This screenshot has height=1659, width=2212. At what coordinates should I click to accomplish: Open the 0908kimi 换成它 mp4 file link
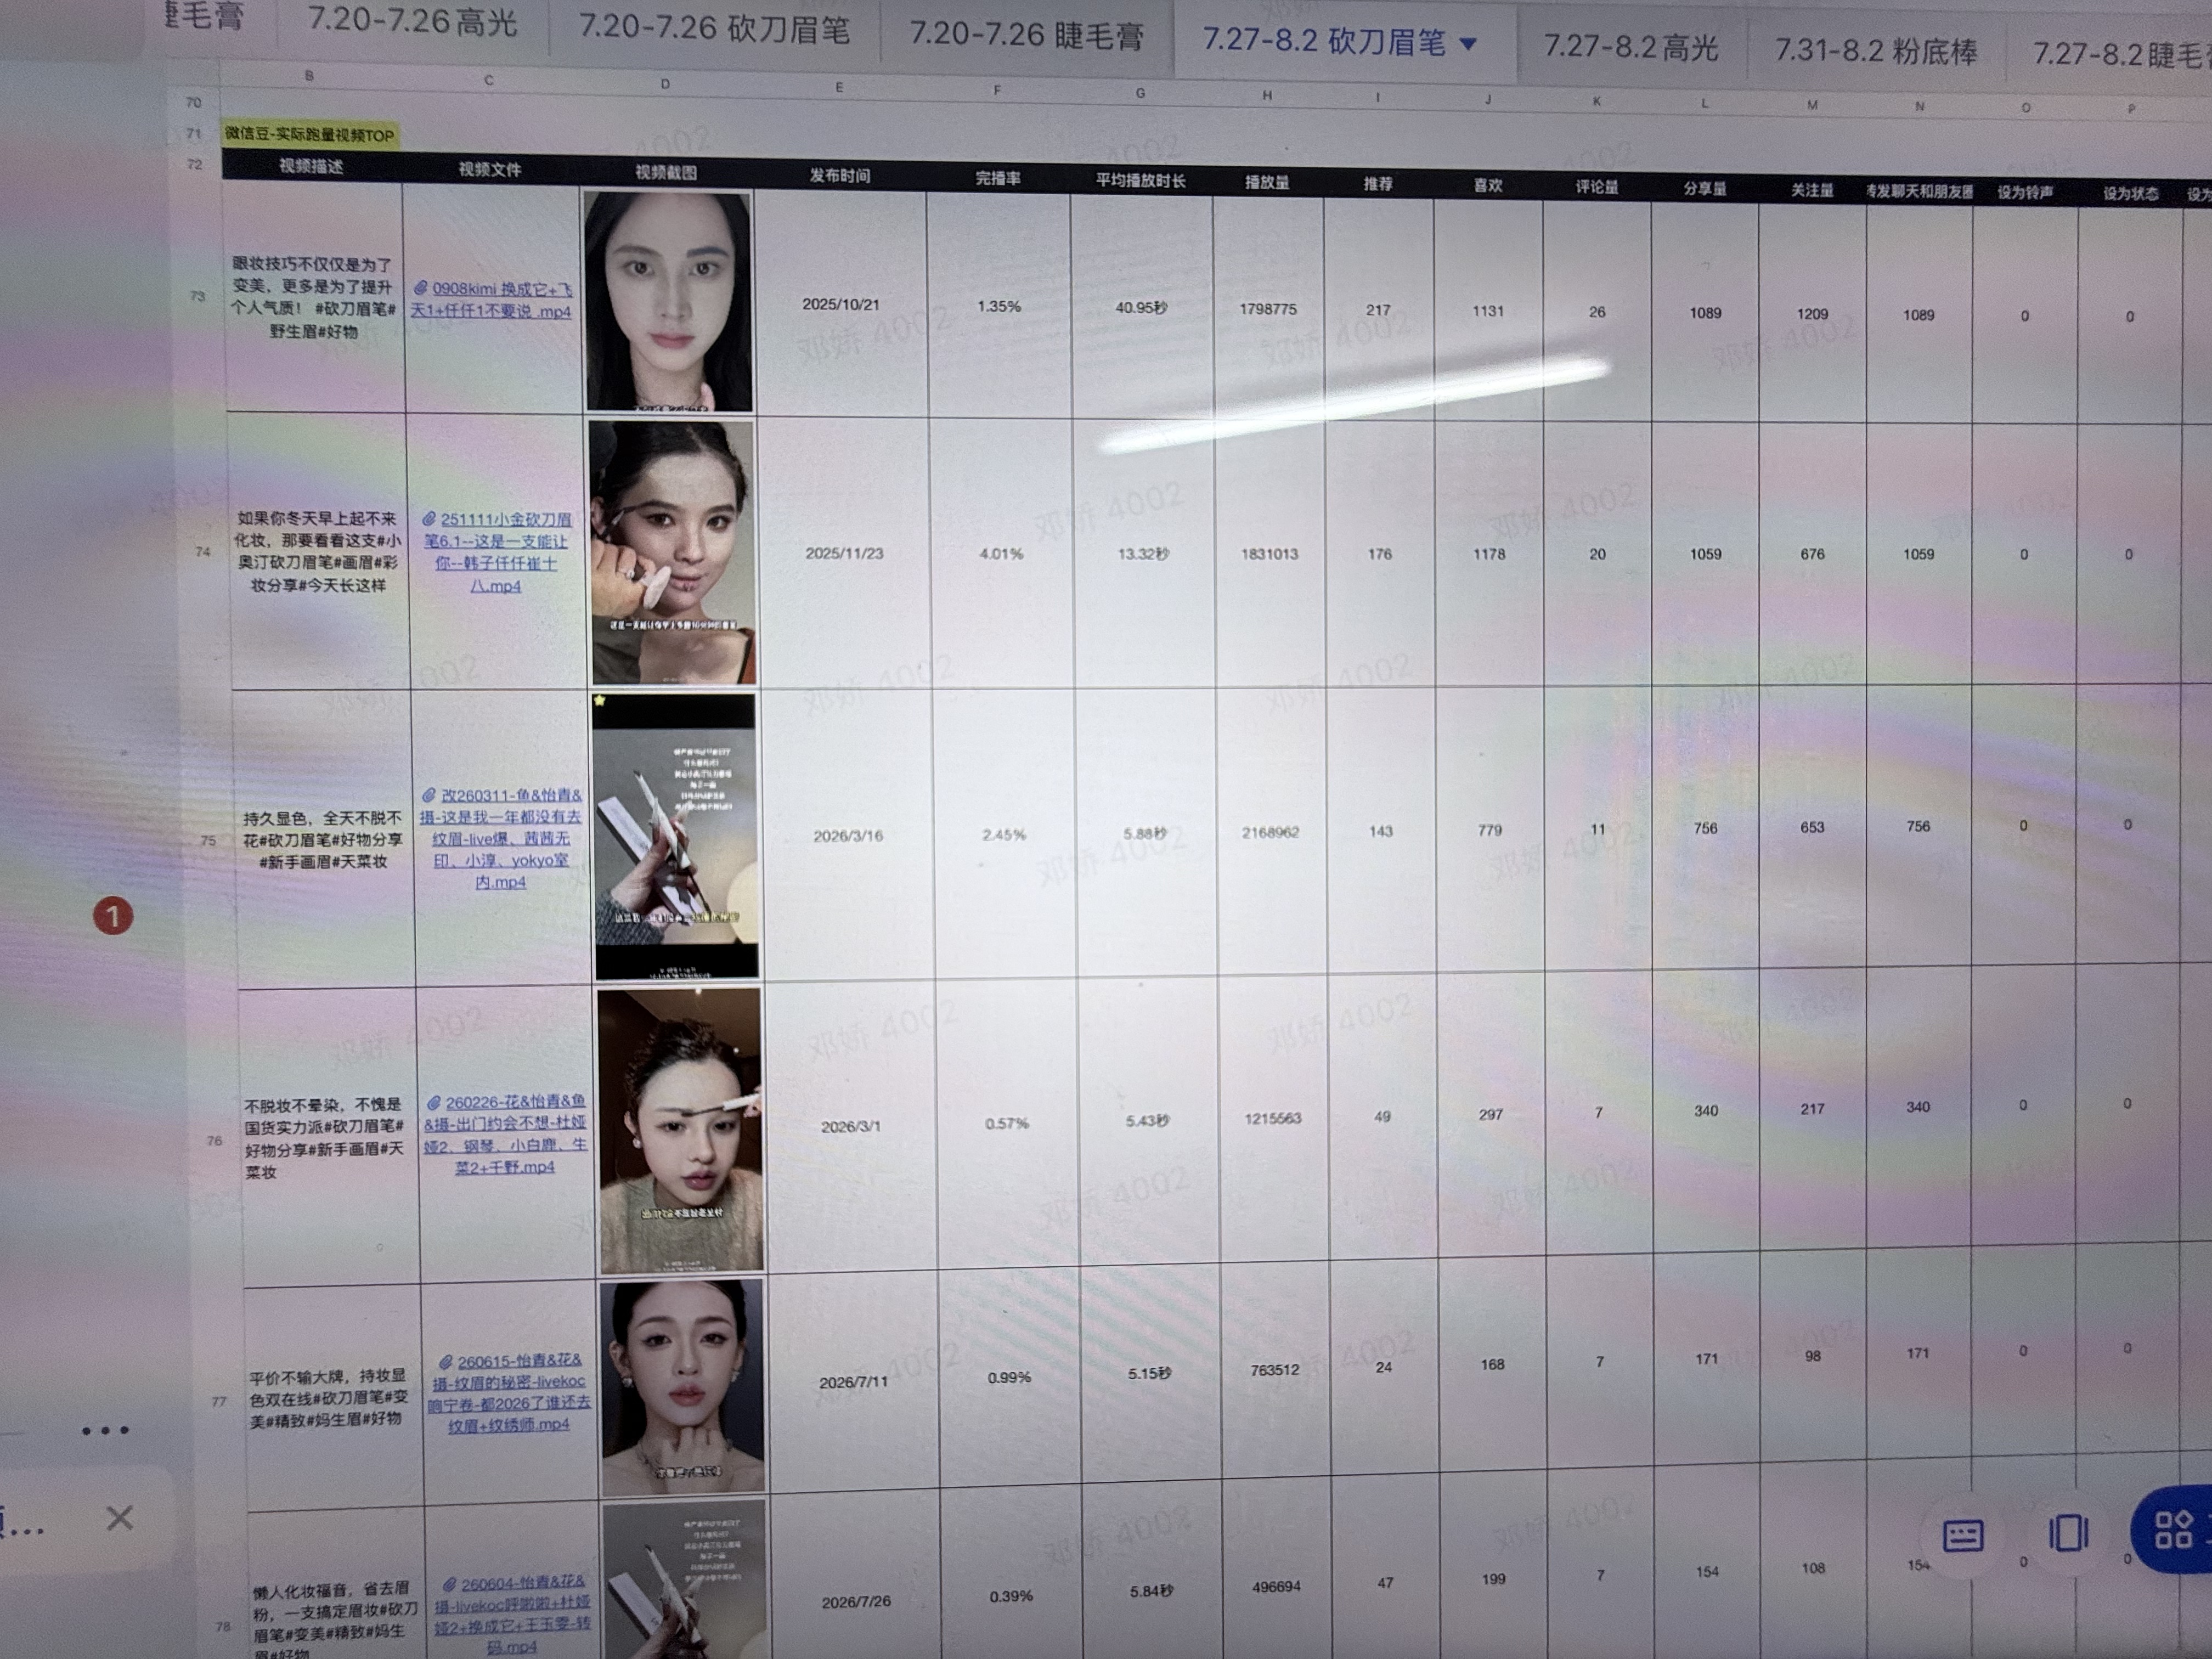[493, 300]
